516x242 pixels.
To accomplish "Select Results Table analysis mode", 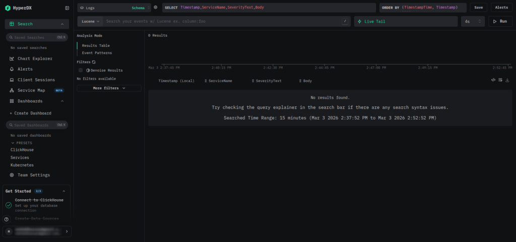I will pos(96,45).
